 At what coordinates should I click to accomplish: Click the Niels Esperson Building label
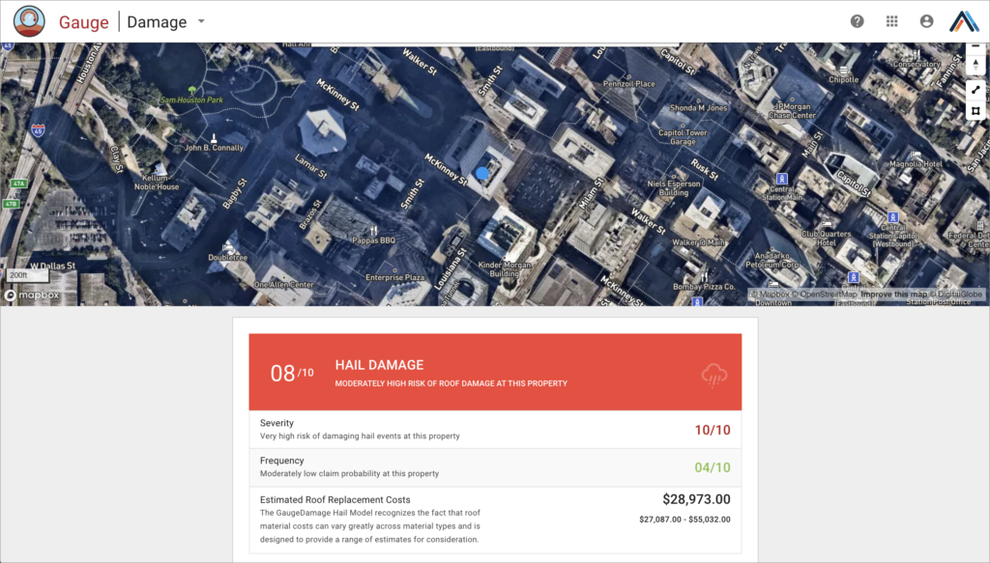click(x=674, y=188)
